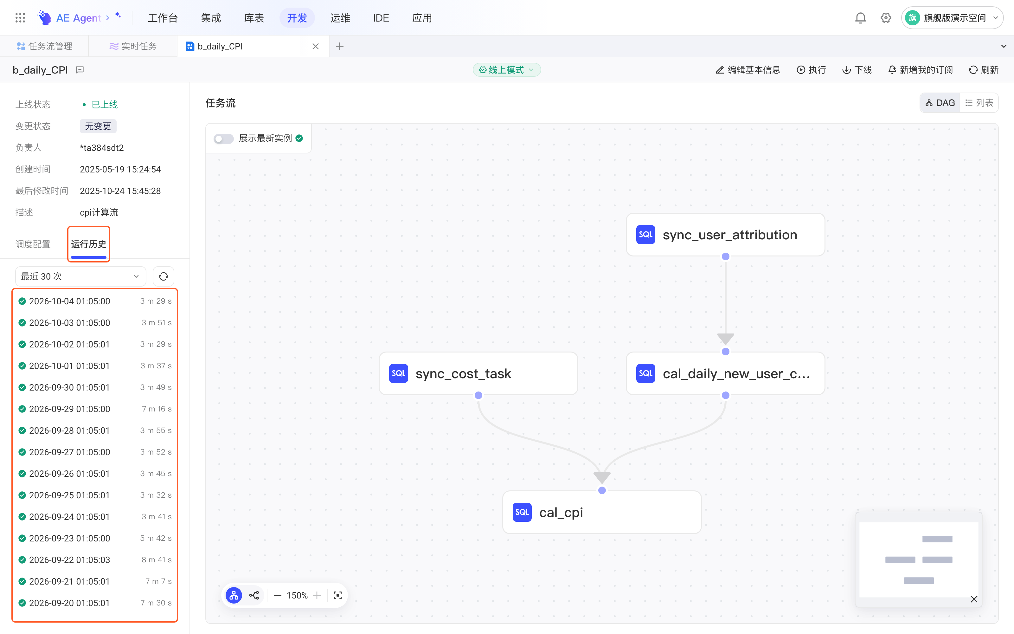Expand the tab list chevron
Image resolution: width=1014 pixels, height=634 pixels.
point(1004,46)
